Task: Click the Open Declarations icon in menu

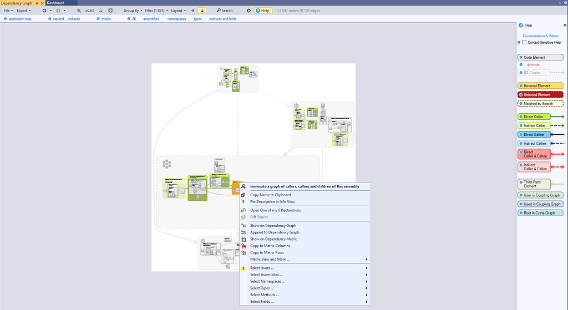Action: (x=244, y=210)
